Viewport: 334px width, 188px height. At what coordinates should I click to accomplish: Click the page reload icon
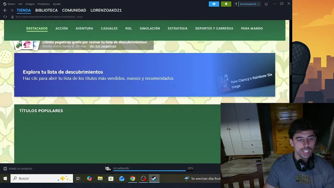point(5,17)
